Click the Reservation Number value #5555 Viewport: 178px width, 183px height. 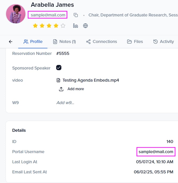pos(63,53)
